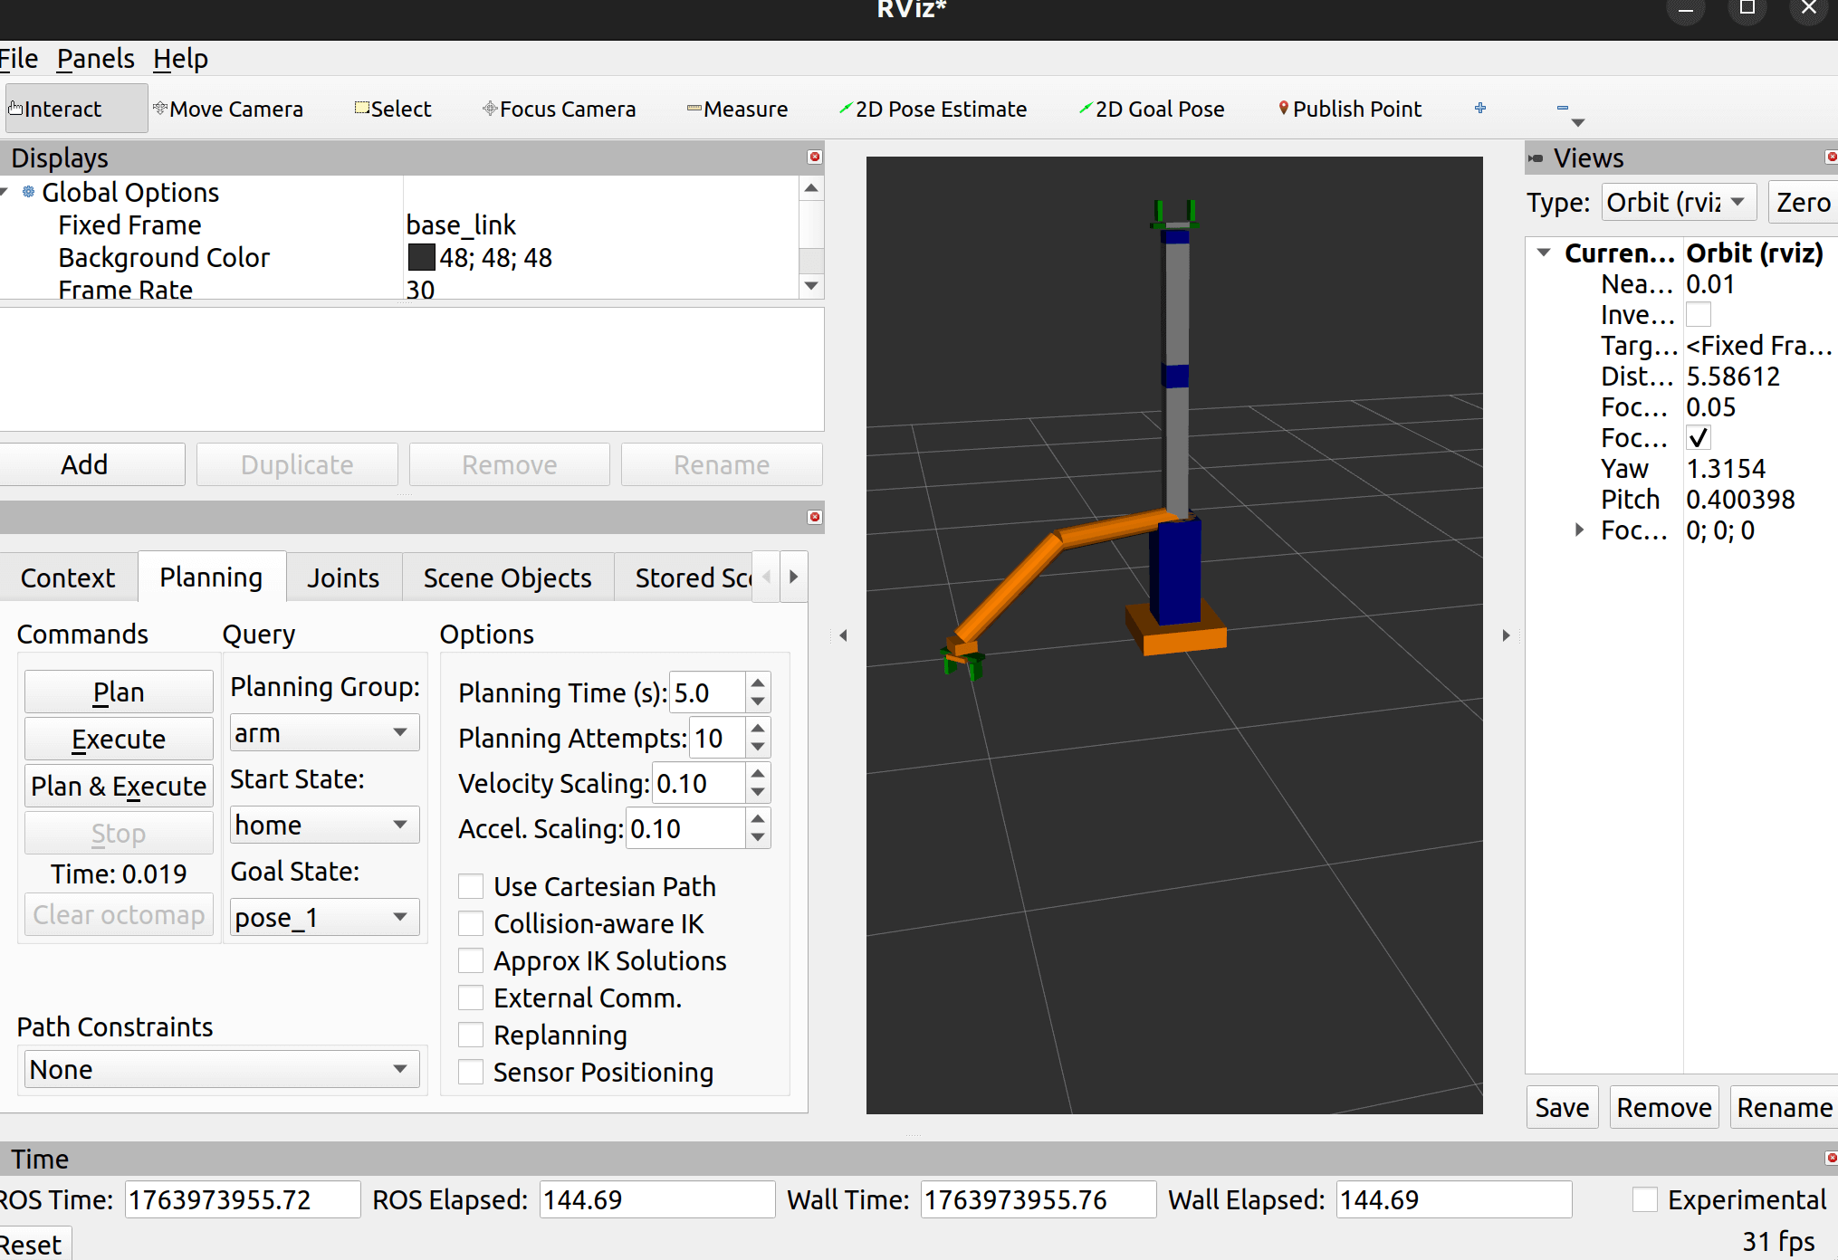Choose the Focus Camera tool
1838x1260 pixels.
pyautogui.click(x=559, y=109)
